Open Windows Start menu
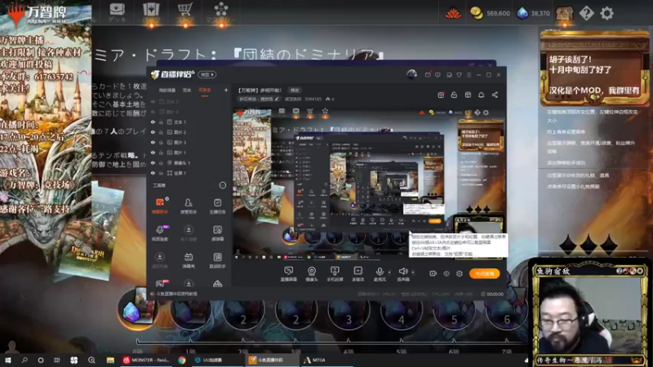653x367 pixels. [8, 360]
